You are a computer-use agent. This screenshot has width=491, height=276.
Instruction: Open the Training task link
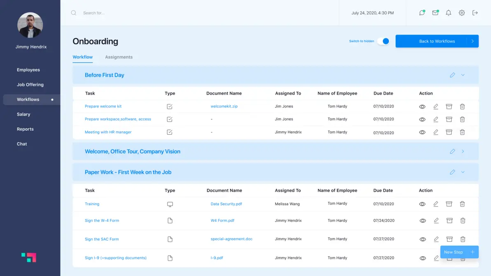click(x=92, y=204)
